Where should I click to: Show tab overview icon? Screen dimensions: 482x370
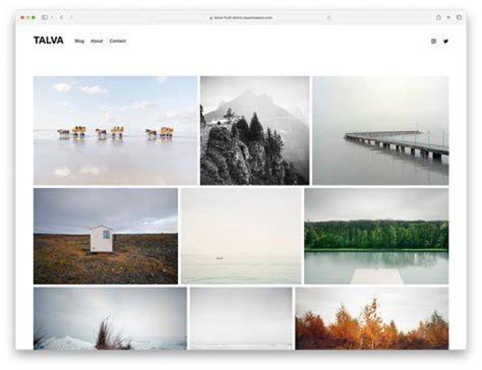pos(459,17)
